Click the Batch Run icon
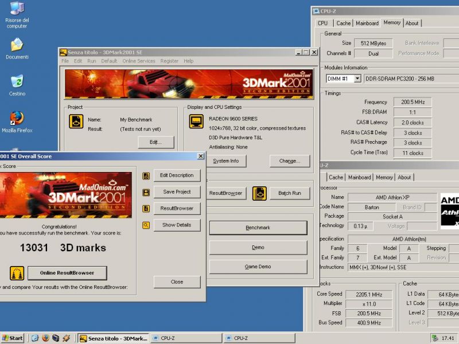This screenshot has width=459, height=344. coord(259,193)
